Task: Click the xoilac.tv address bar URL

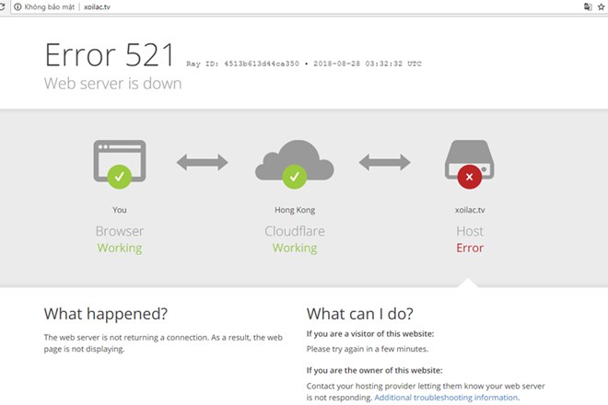Action: (98, 6)
